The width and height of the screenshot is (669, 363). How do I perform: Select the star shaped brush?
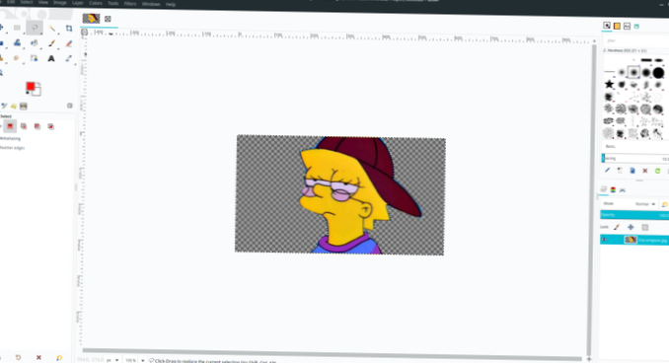[609, 85]
